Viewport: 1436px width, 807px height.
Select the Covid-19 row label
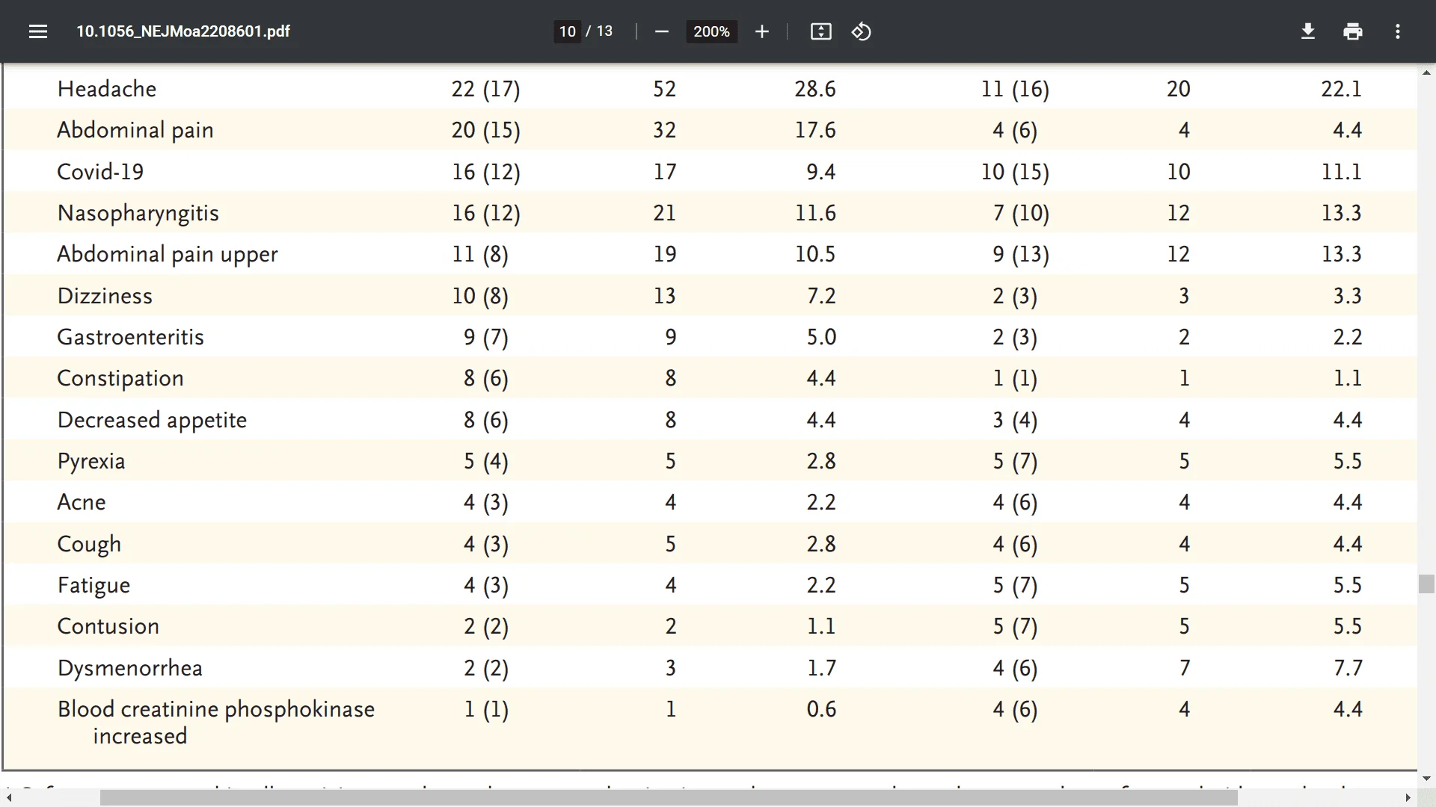click(100, 172)
